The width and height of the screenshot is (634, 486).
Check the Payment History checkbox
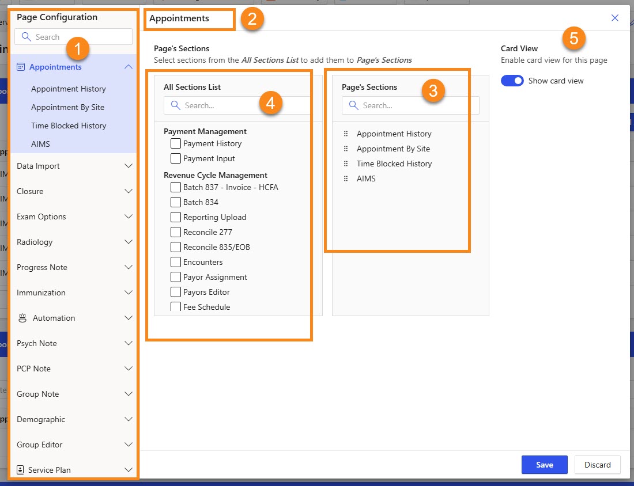176,143
